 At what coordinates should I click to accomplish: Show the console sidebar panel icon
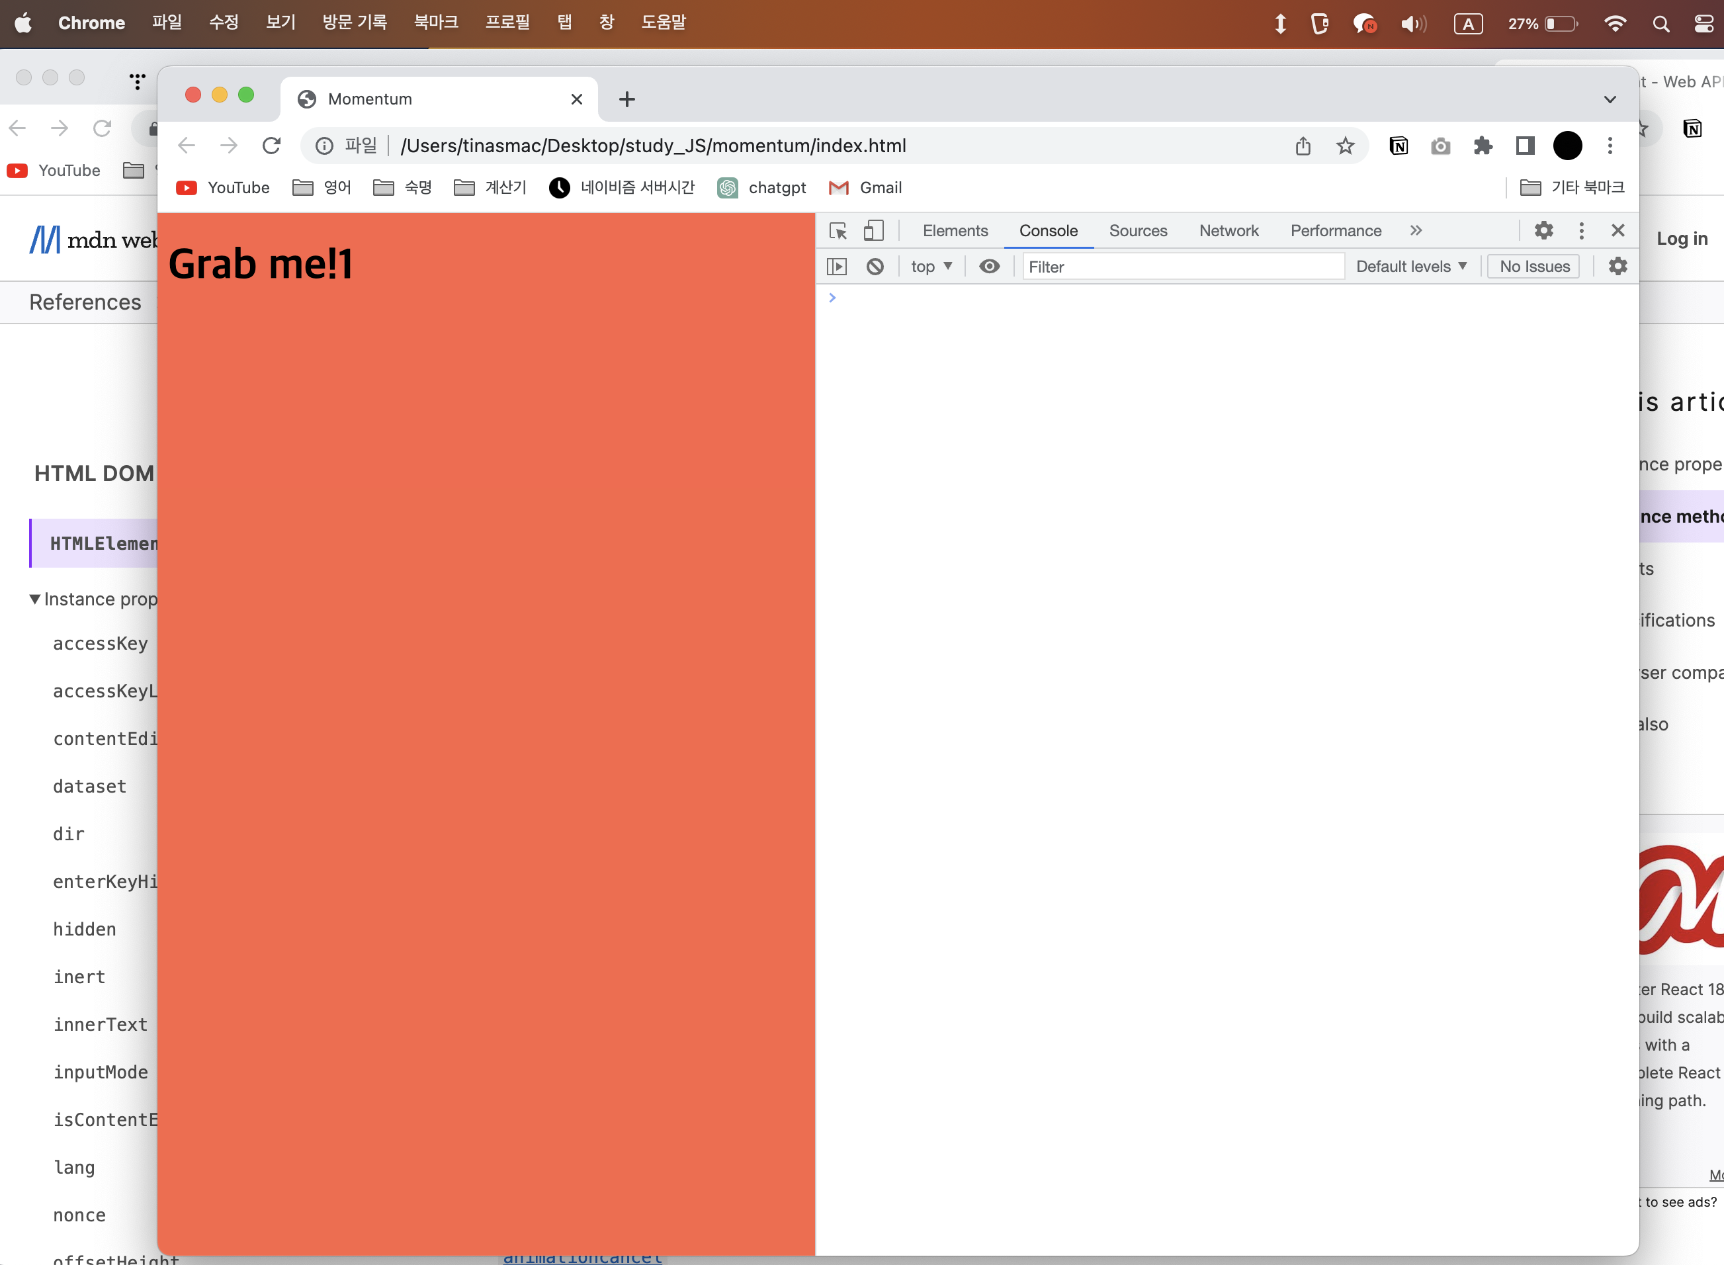coord(837,267)
